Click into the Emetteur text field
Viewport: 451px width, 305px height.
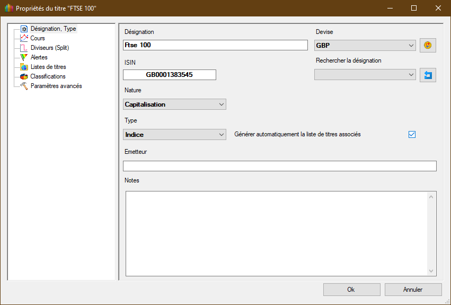click(x=279, y=166)
